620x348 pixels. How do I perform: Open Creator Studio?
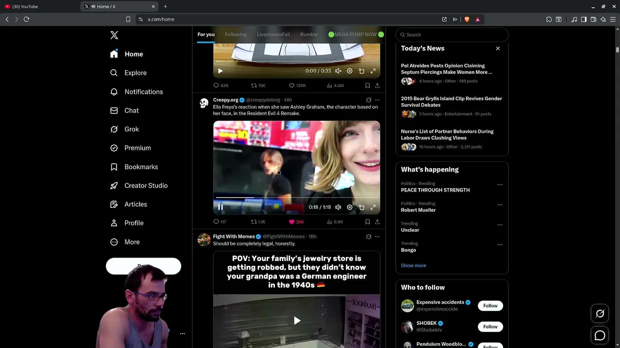pyautogui.click(x=139, y=186)
